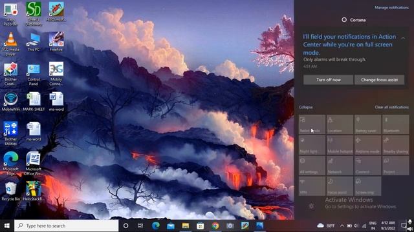Toggle Night light tile
414x232 pixels.
click(312, 145)
